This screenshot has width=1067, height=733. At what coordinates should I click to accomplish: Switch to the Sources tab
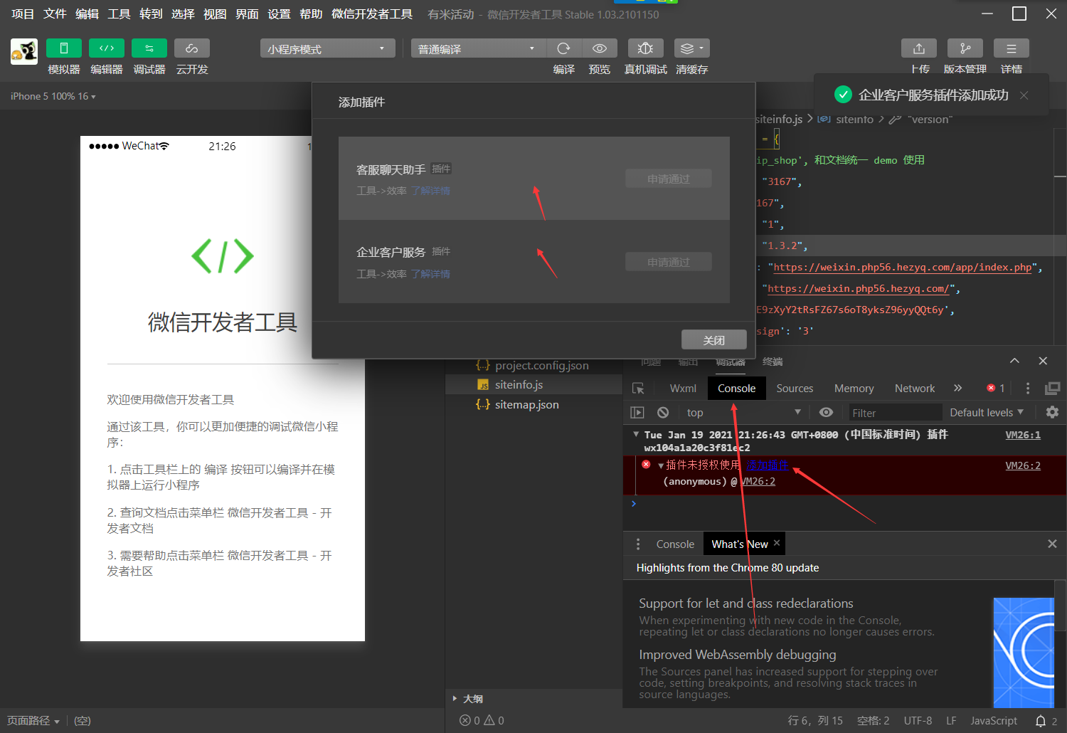coord(795,389)
